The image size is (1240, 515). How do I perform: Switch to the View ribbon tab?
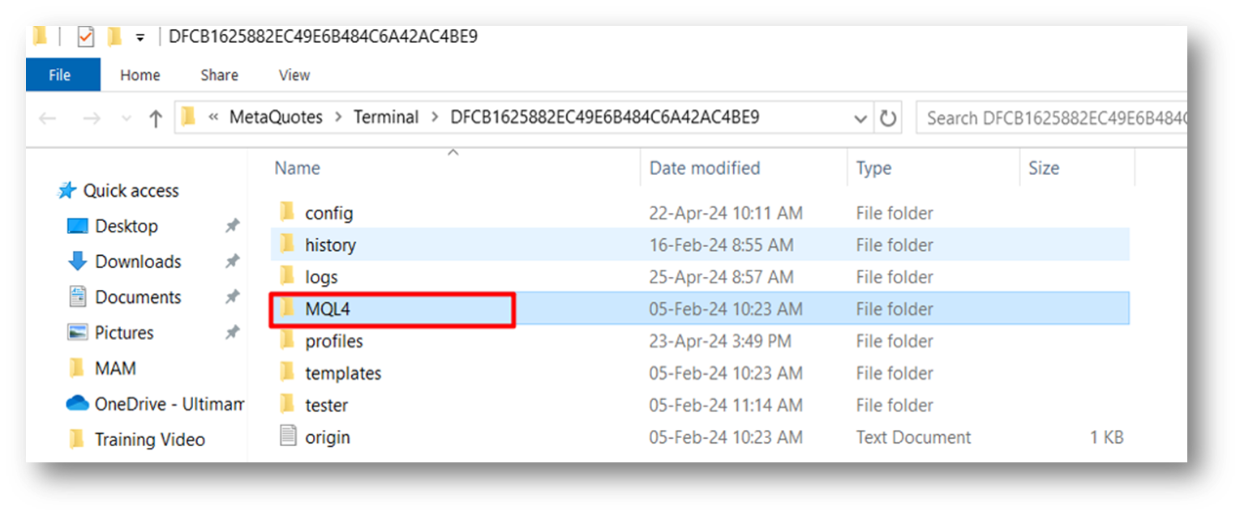[294, 74]
